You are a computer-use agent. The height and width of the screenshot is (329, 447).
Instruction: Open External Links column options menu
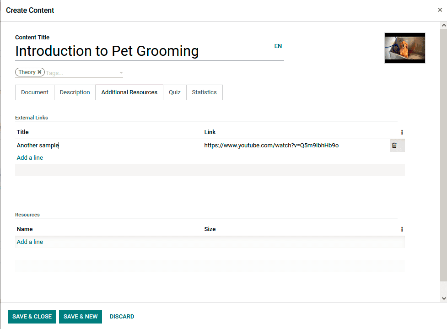pyautogui.click(x=402, y=132)
